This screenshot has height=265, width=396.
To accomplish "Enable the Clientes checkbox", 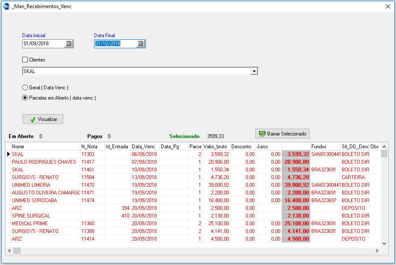I will [25, 60].
